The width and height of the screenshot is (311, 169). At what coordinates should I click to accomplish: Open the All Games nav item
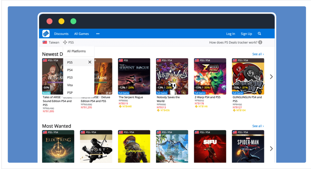(81, 34)
